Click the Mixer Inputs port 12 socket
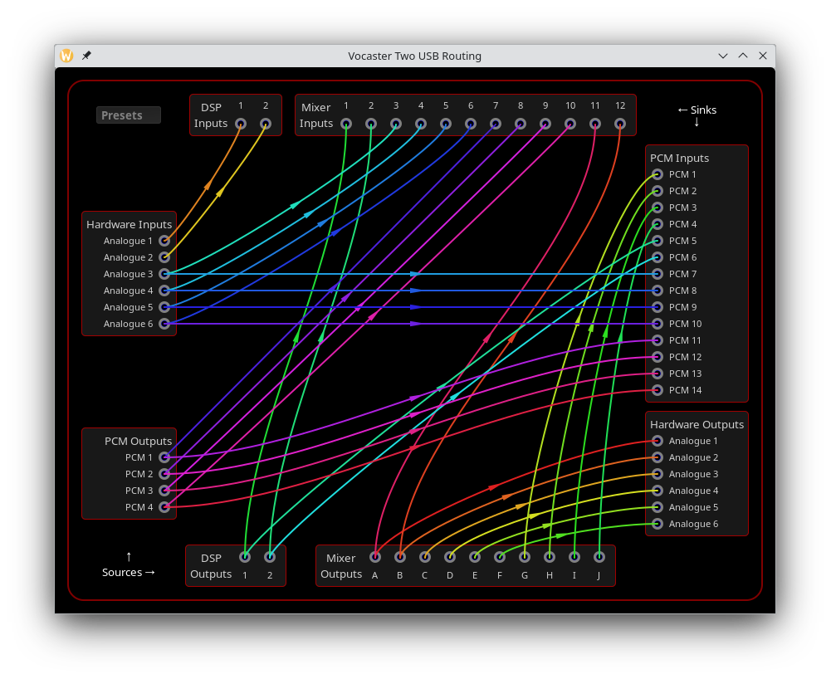Screen dimensions: 831x679 tap(620, 123)
